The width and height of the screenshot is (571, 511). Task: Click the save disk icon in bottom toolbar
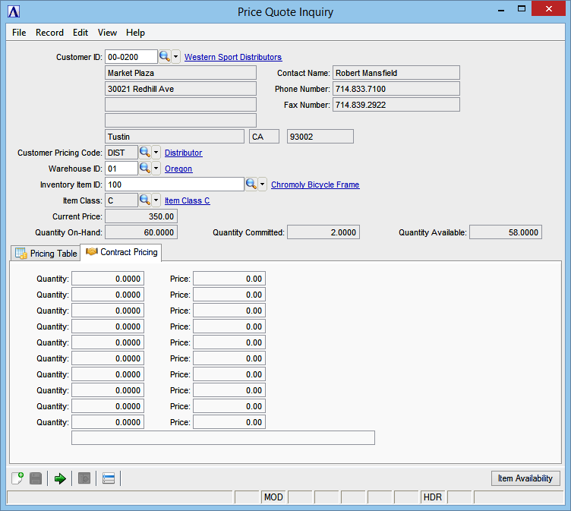click(36, 478)
